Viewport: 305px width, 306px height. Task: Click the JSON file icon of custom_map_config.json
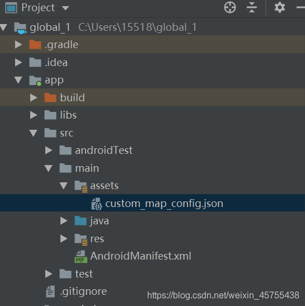tap(97, 204)
